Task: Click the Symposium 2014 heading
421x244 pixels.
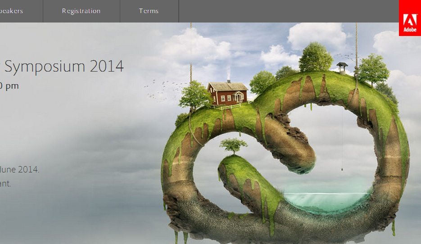Action: (x=64, y=66)
